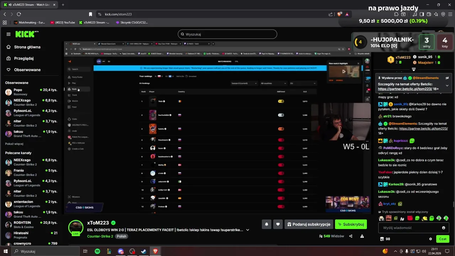Open Hiratoshi channel in recommended list
Viewport: 455px width, 256px height.
pyautogui.click(x=31, y=235)
